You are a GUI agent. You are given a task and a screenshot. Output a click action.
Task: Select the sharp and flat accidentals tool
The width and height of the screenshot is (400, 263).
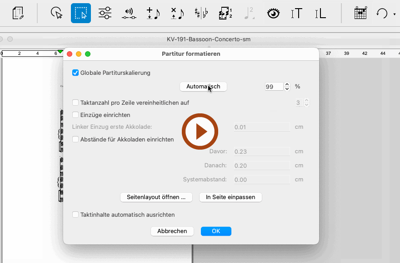point(201,13)
